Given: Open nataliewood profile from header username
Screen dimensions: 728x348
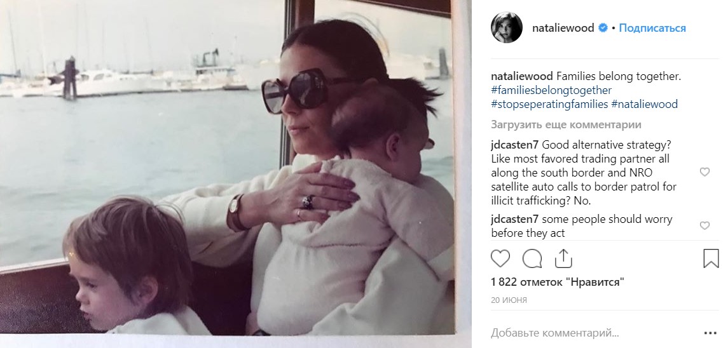Looking at the screenshot, I should point(563,28).
